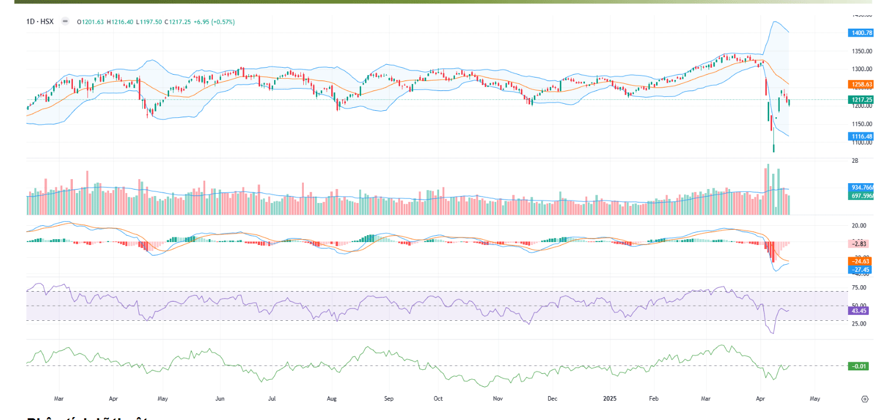880x420 pixels.
Task: Click the green 697.596 volume label
Action: (x=861, y=196)
